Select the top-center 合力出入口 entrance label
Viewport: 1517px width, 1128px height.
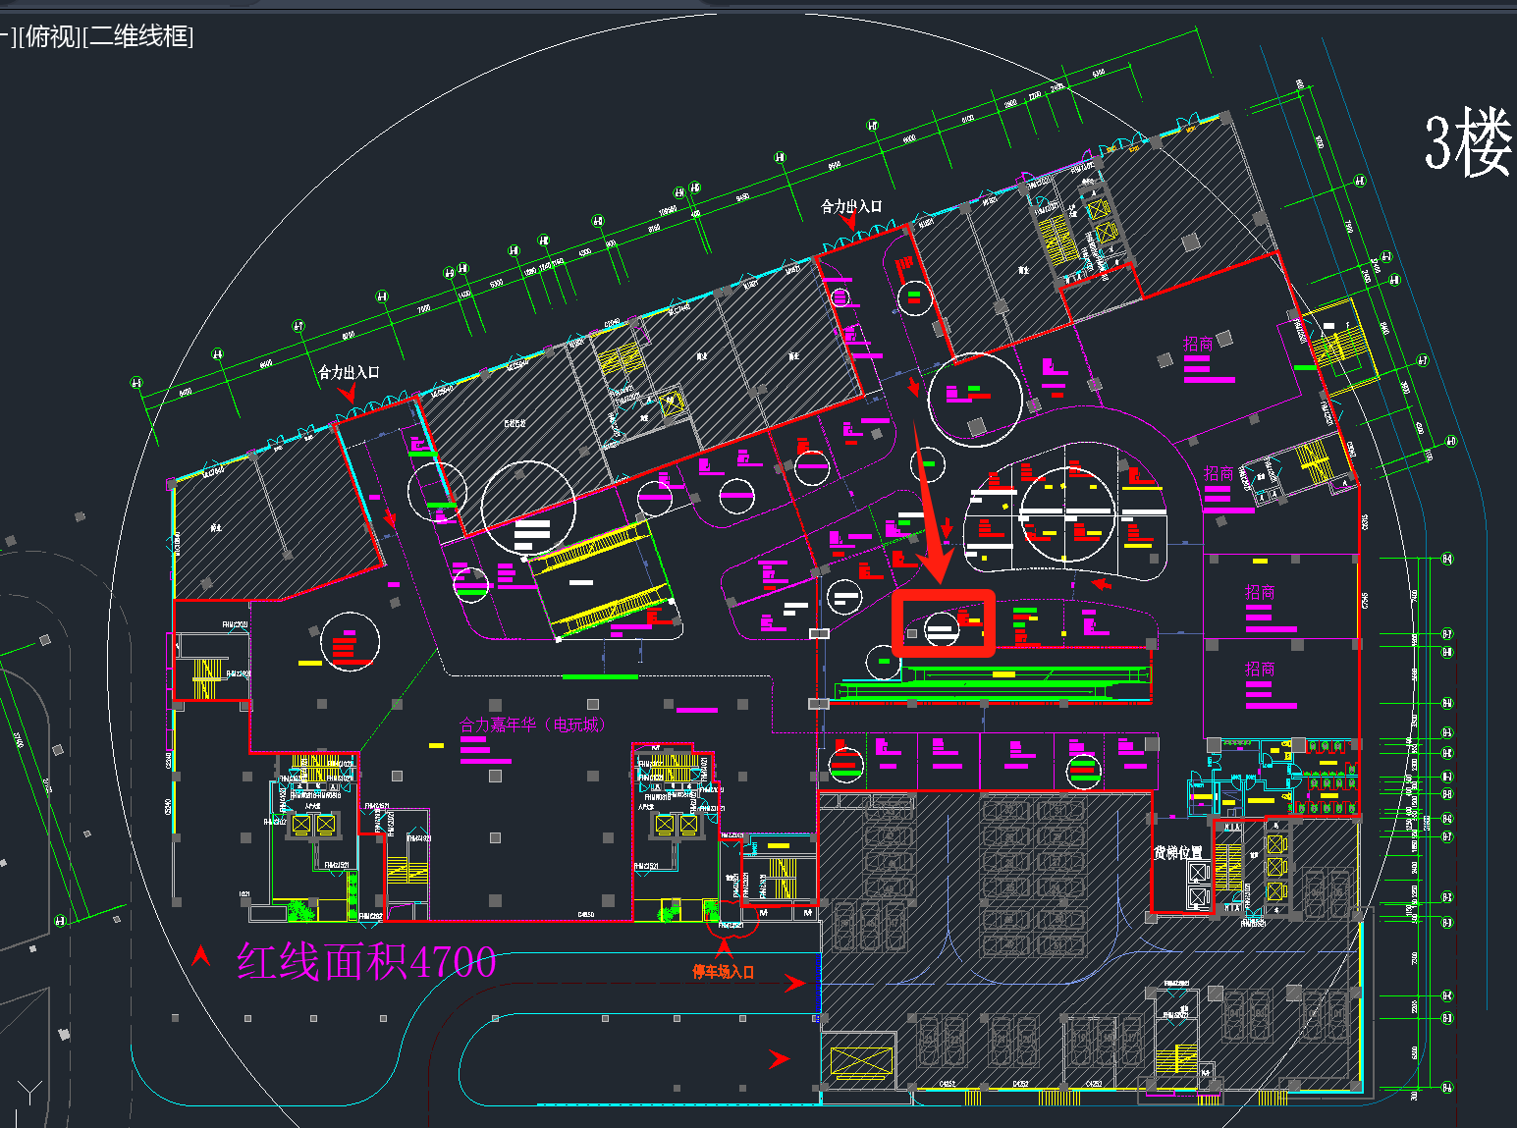(851, 206)
